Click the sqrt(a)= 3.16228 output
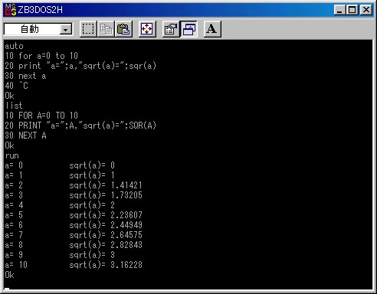 [106, 265]
